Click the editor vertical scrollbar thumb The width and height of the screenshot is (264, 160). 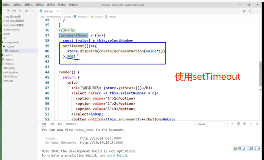click(260, 74)
